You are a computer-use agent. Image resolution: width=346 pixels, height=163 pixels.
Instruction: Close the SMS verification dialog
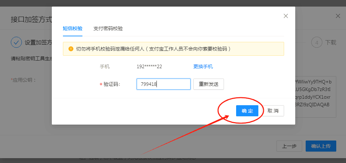[x=286, y=16]
